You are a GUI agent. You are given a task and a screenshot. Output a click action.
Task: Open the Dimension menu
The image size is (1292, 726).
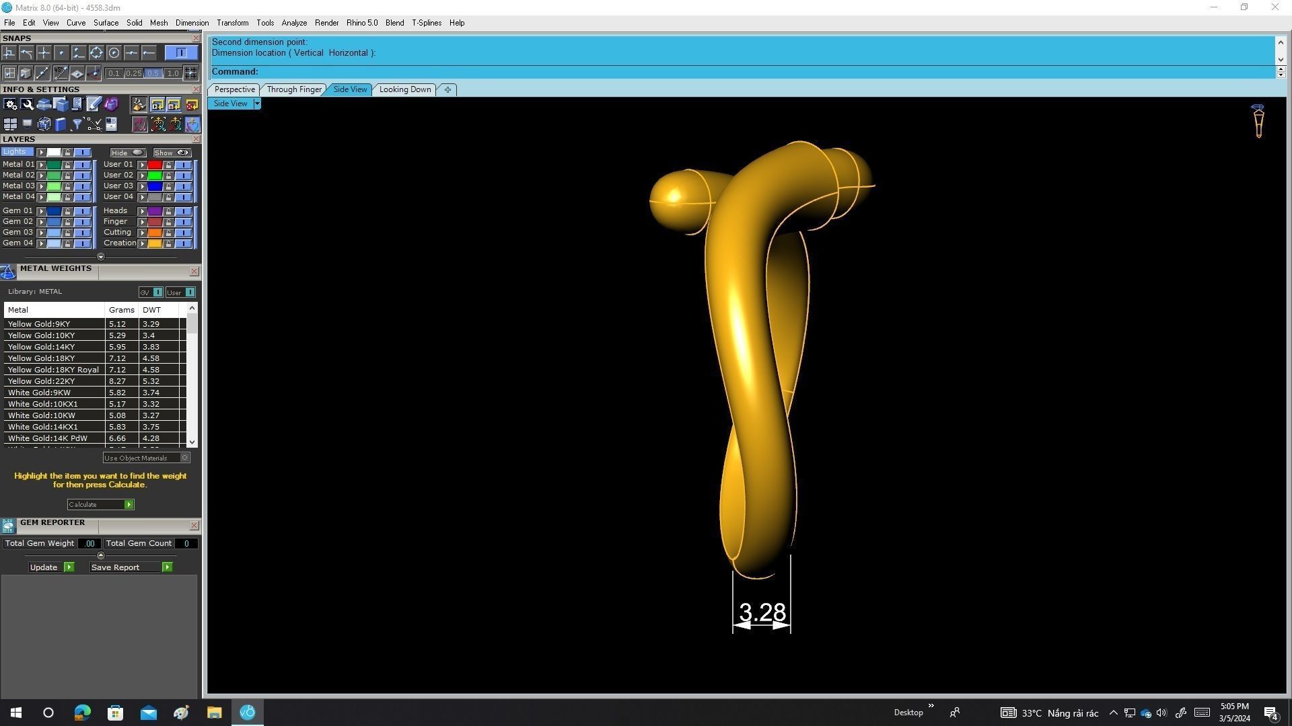tap(192, 23)
